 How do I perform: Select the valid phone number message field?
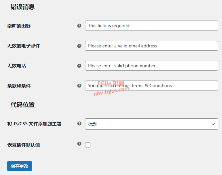[x=151, y=66]
